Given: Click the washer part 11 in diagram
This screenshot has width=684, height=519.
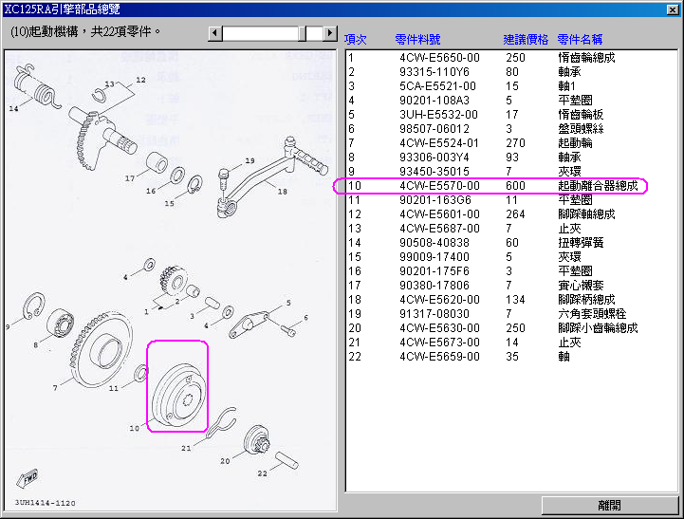Looking at the screenshot, I should pos(141,373).
